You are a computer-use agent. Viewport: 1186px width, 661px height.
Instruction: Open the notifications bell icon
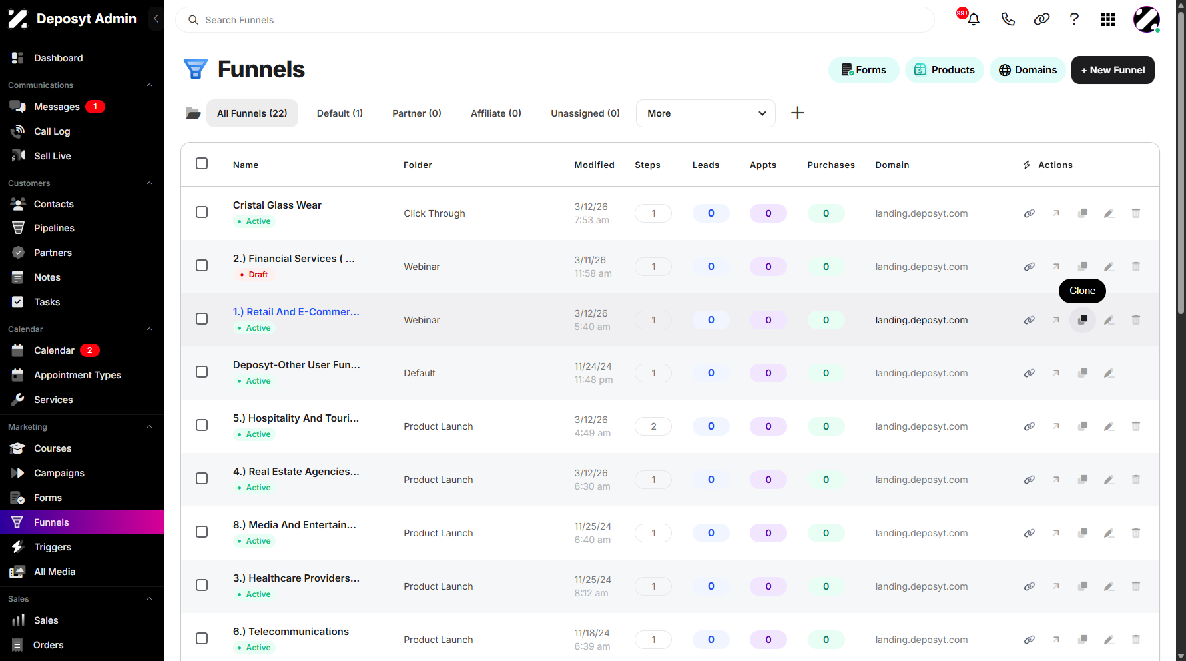click(x=974, y=19)
